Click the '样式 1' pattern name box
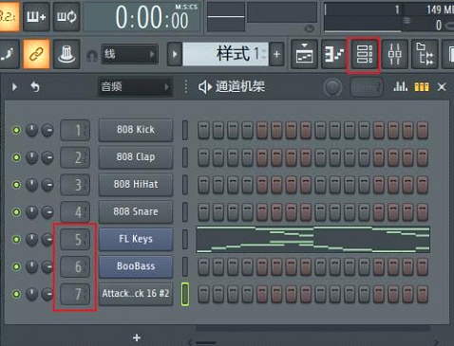The image size is (454, 346). pyautogui.click(x=225, y=54)
